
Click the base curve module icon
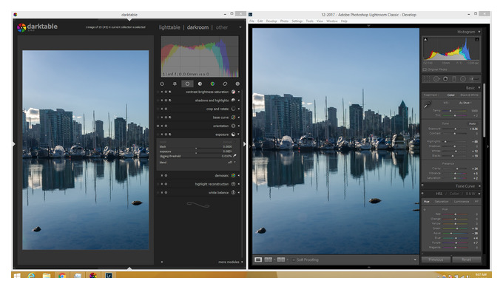point(233,118)
